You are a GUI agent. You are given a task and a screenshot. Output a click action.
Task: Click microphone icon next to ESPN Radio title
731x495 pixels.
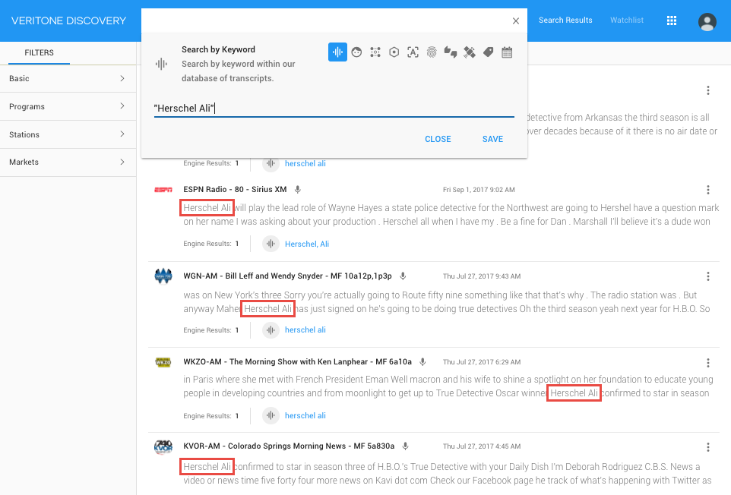pos(297,190)
